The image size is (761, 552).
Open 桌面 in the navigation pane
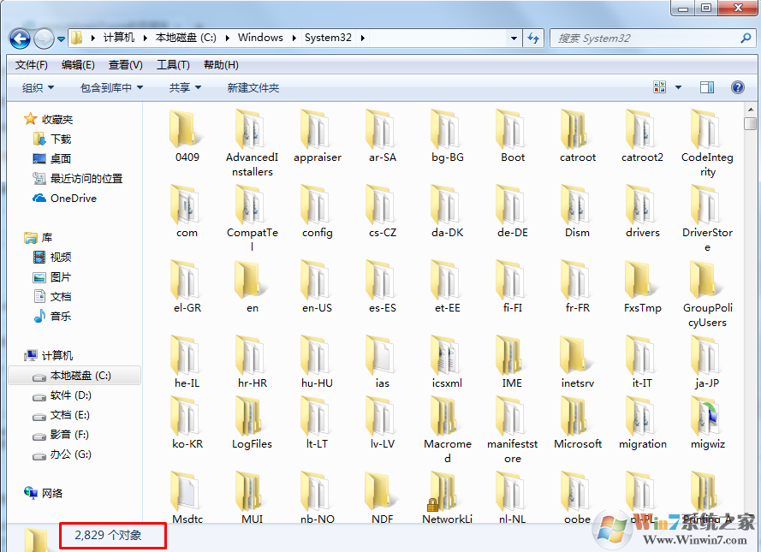tap(61, 158)
